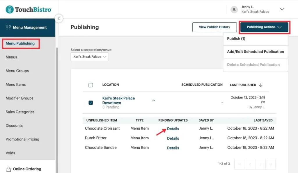Open Online Ordering section
This screenshot has width=298, height=173.
coord(27,169)
